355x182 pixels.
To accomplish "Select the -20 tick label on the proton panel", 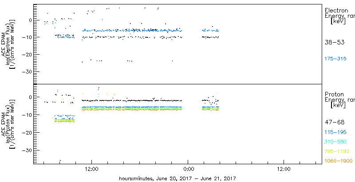I will 26,133.
